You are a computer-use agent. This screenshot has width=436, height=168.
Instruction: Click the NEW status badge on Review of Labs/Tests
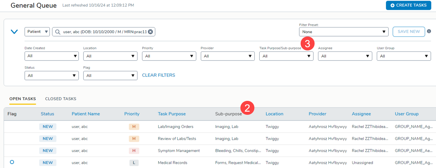pyautogui.click(x=48, y=138)
